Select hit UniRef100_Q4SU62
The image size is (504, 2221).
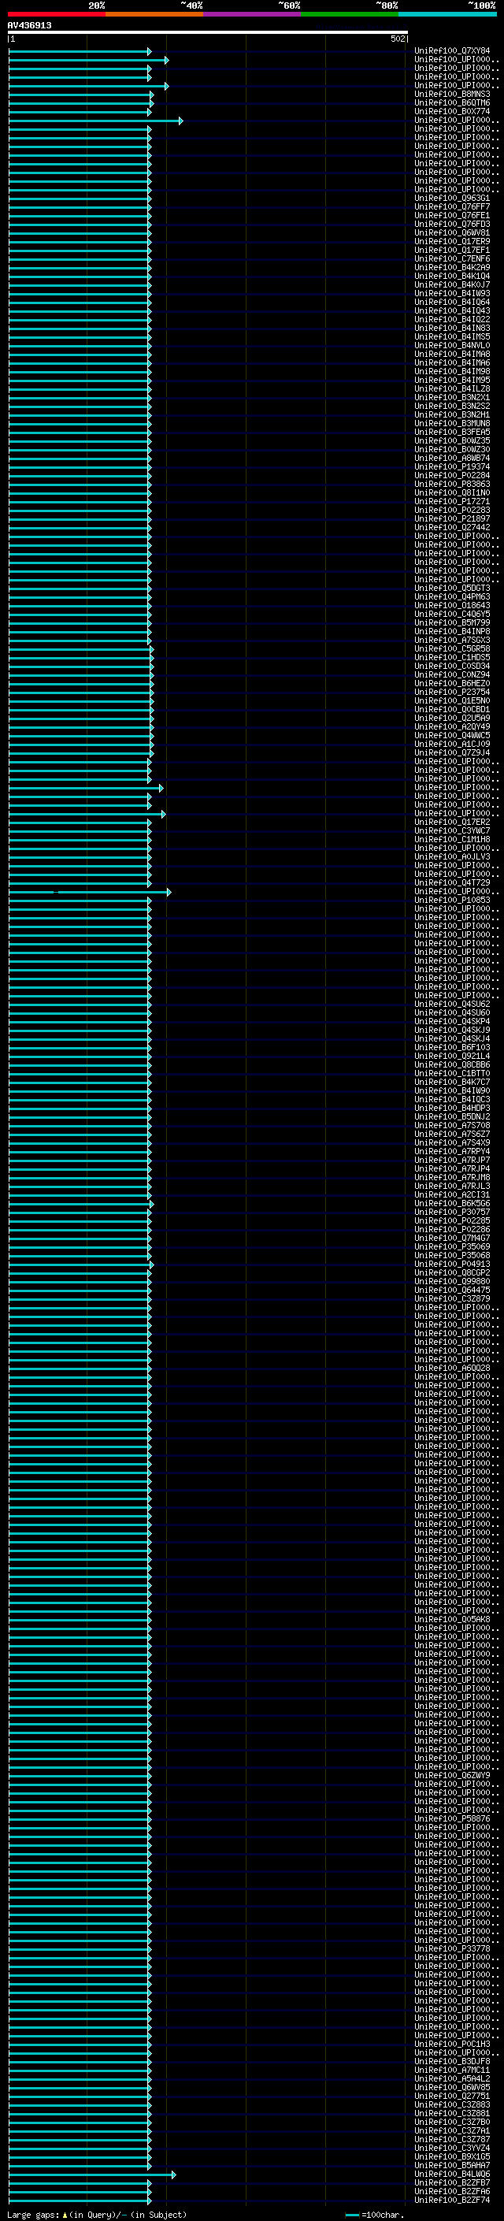[x=452, y=1004]
